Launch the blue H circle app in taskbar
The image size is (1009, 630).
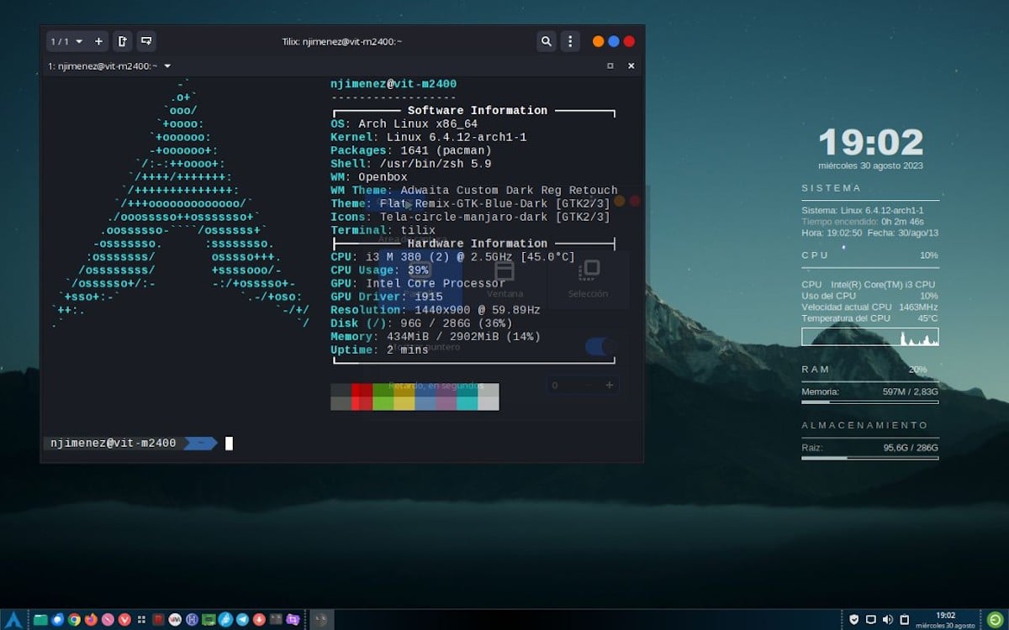tap(192, 620)
